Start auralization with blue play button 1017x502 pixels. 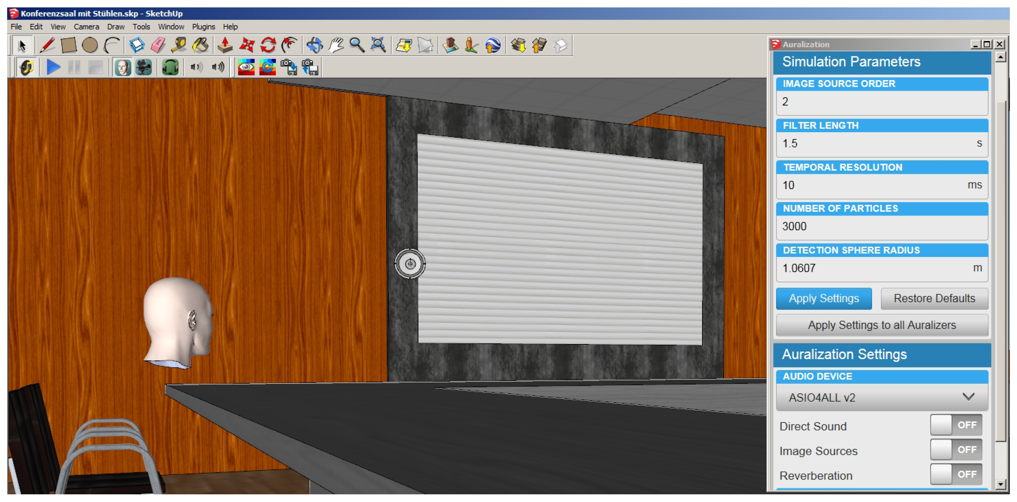coord(53,67)
